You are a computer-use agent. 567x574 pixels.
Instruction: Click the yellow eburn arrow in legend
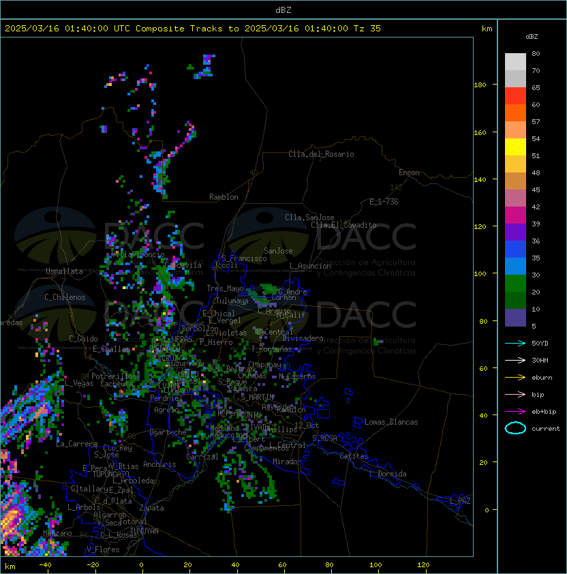pyautogui.click(x=515, y=378)
